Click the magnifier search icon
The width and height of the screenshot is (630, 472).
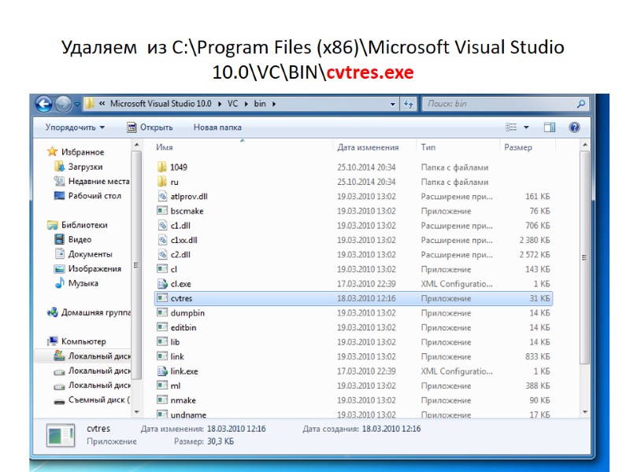(x=581, y=104)
